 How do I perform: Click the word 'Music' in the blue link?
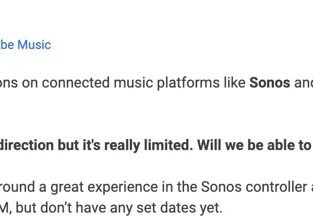coord(34,45)
